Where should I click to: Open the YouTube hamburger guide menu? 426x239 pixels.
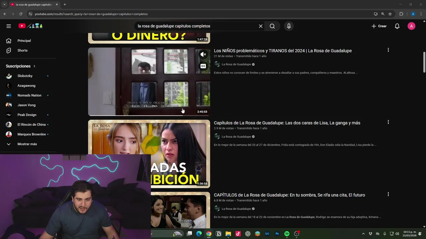[9, 26]
